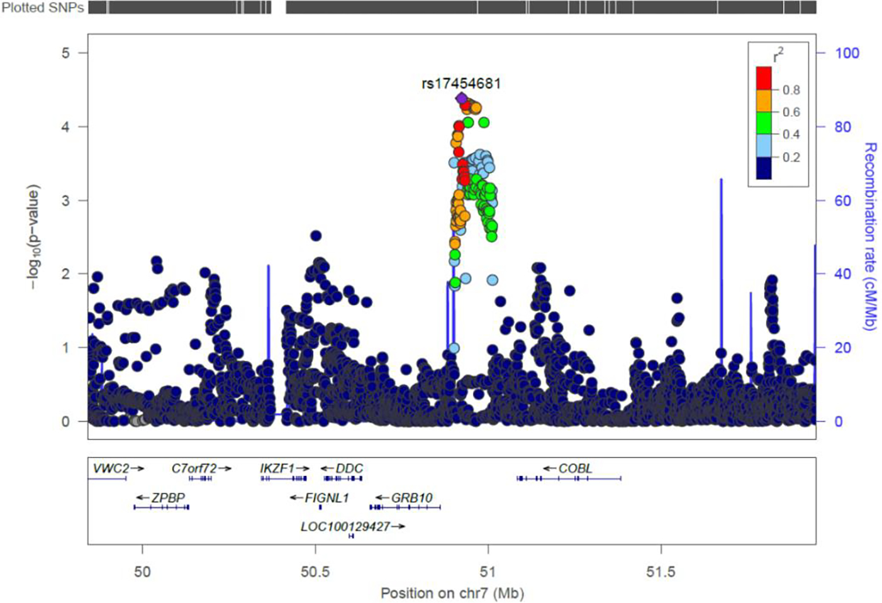The width and height of the screenshot is (882, 603).
Task: Select the ZPBP gene label
Action: [x=168, y=498]
